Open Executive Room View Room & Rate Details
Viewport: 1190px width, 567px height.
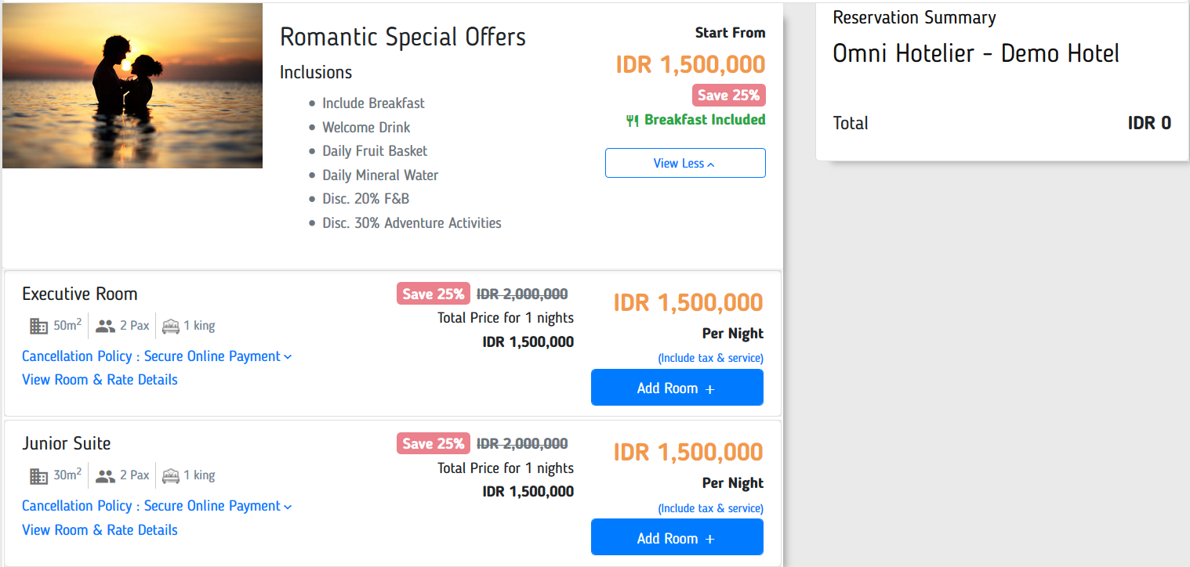pos(100,380)
